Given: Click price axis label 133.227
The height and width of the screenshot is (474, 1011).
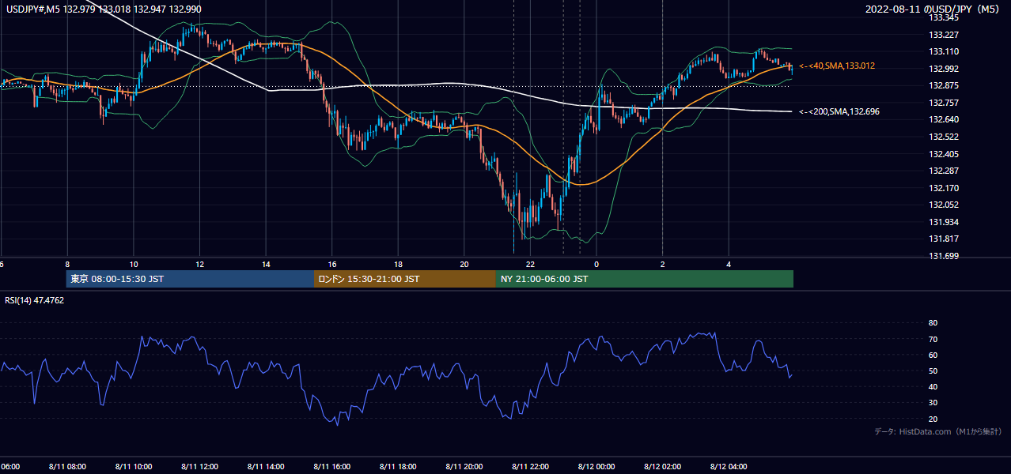Looking at the screenshot, I should (x=943, y=35).
